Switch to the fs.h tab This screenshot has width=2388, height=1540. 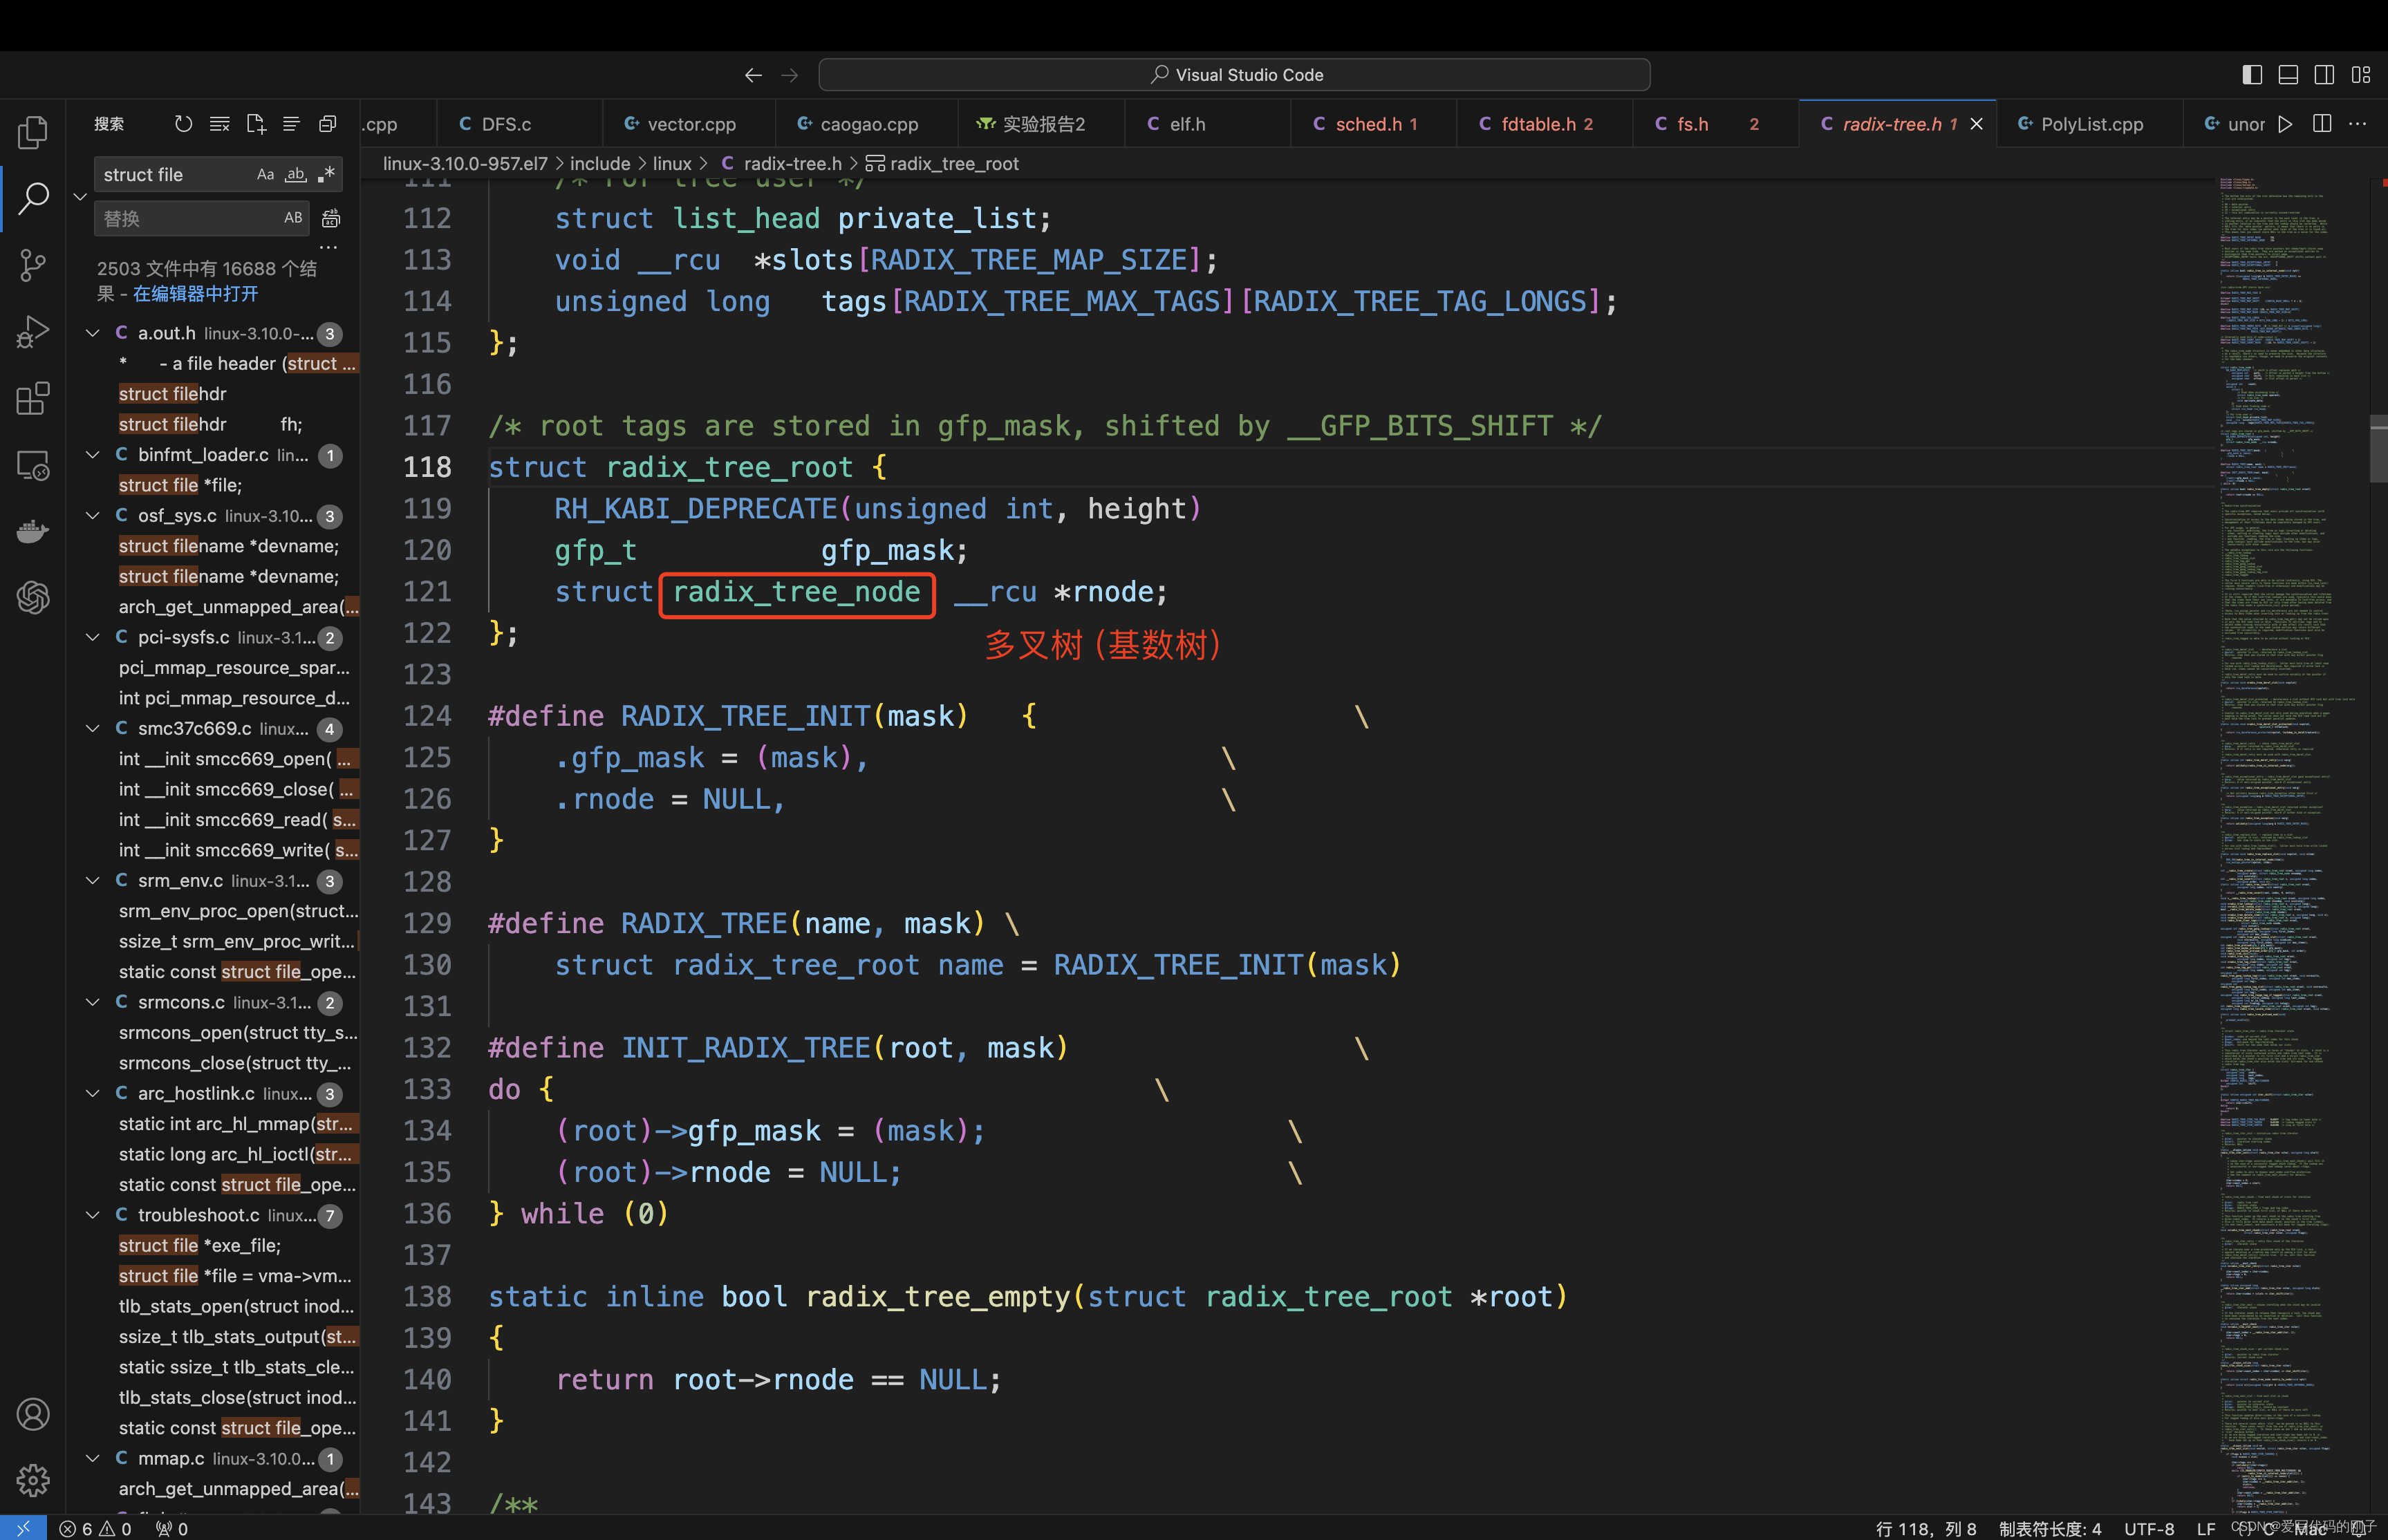[x=1715, y=124]
